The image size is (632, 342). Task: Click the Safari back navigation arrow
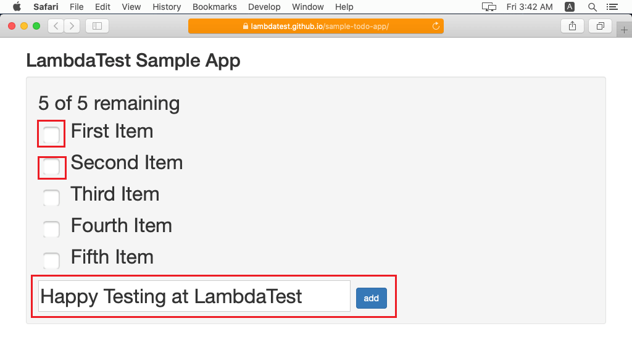tap(56, 26)
